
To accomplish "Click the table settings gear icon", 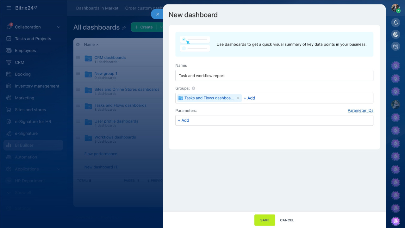I will [78, 45].
